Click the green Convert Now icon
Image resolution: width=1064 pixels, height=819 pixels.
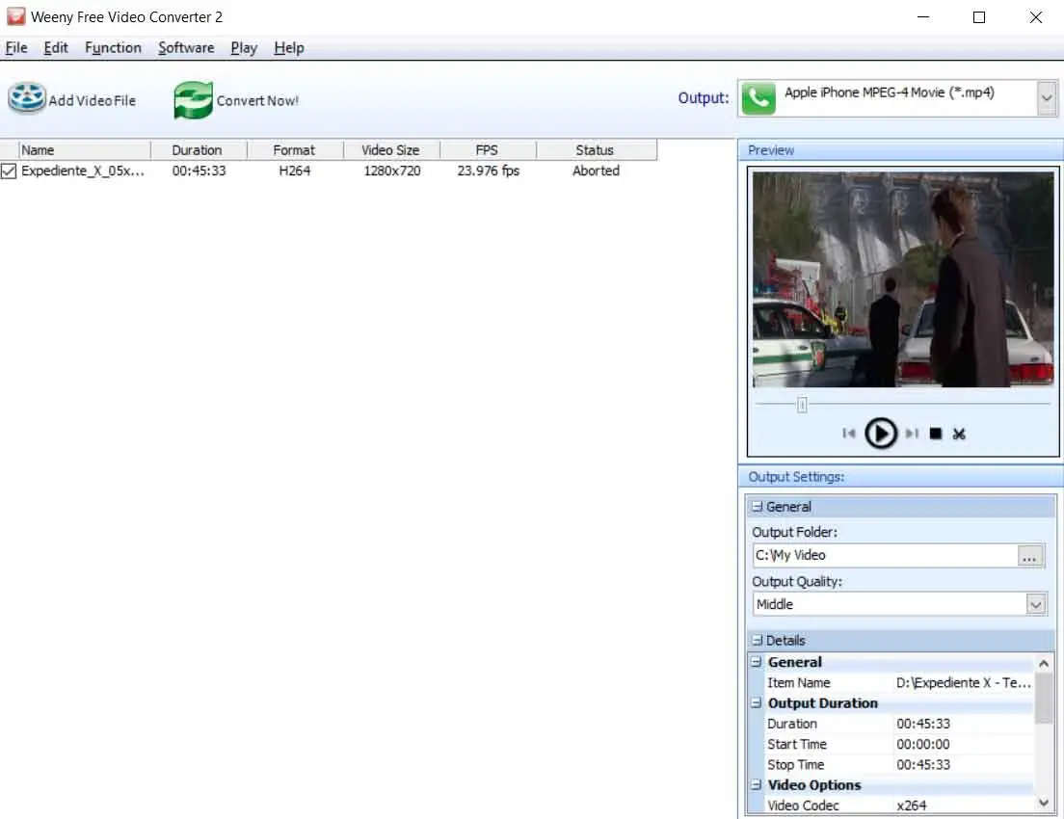193,100
